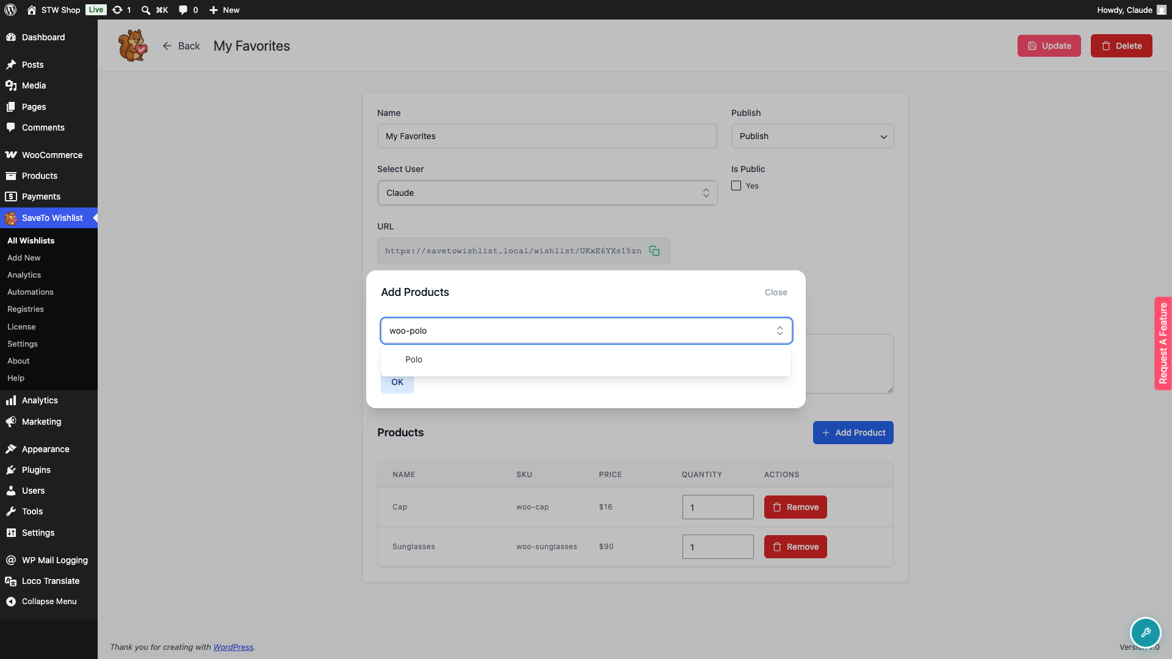Close the Add Products dialog
The width and height of the screenshot is (1172, 659).
[776, 292]
